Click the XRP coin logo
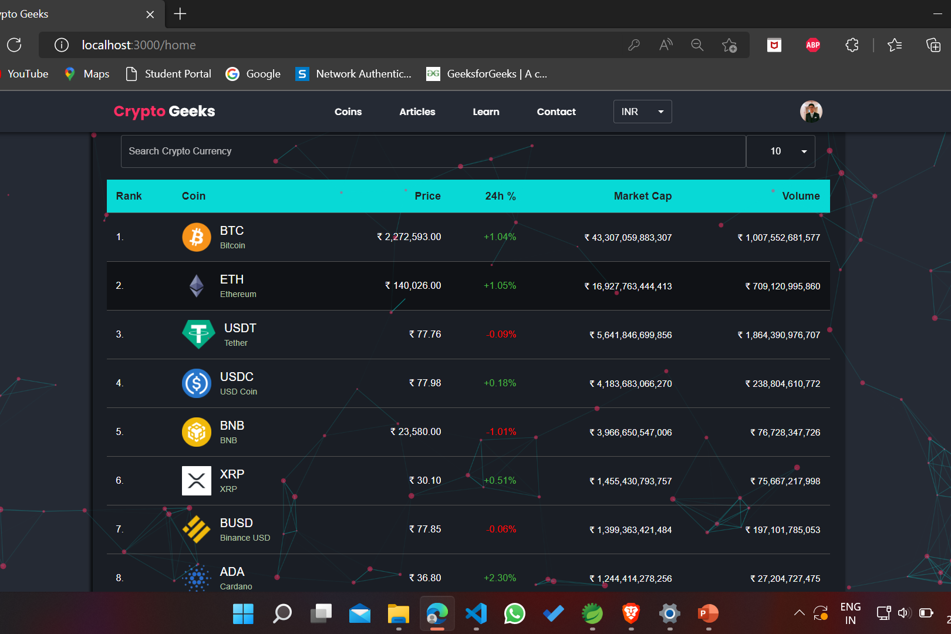 (197, 481)
